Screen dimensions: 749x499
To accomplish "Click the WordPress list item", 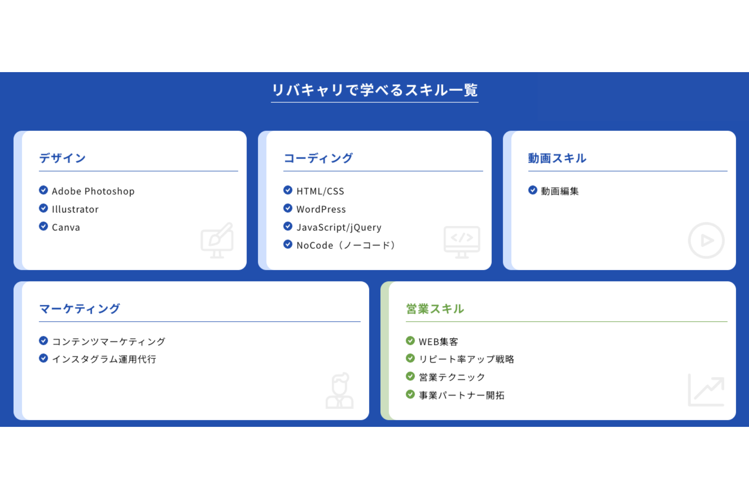I will (x=321, y=209).
